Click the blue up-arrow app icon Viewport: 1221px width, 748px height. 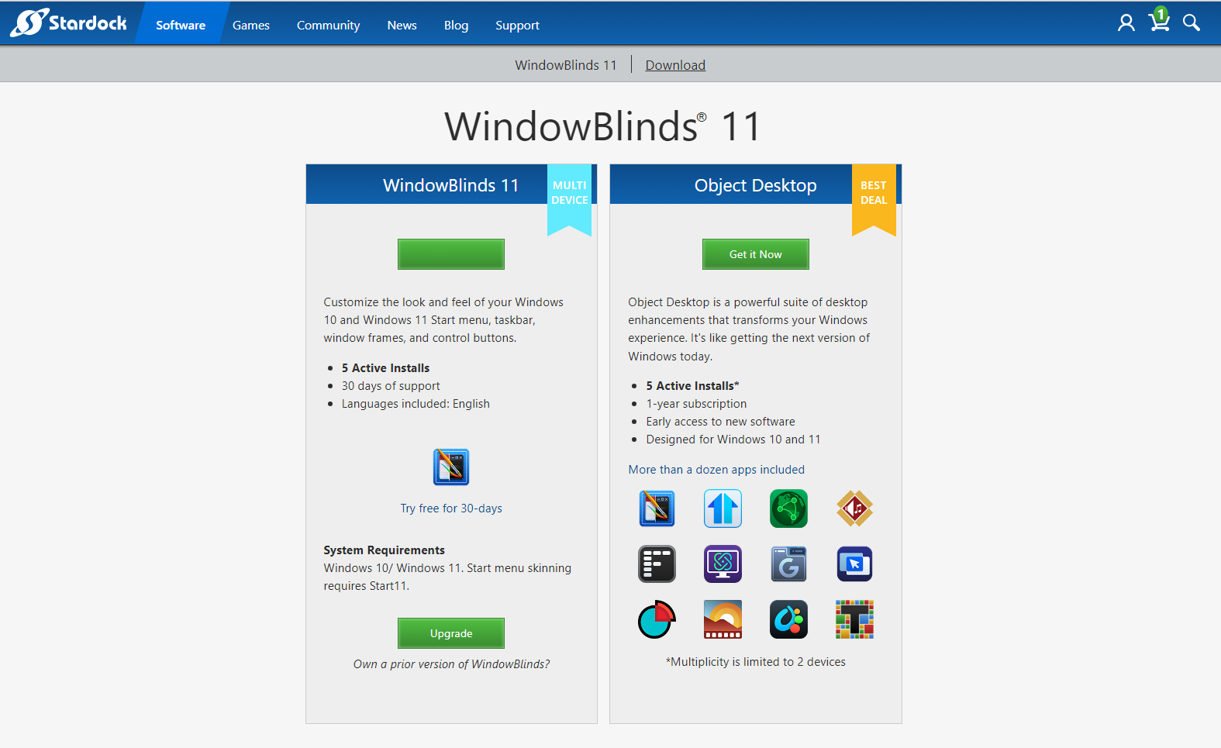point(723,508)
